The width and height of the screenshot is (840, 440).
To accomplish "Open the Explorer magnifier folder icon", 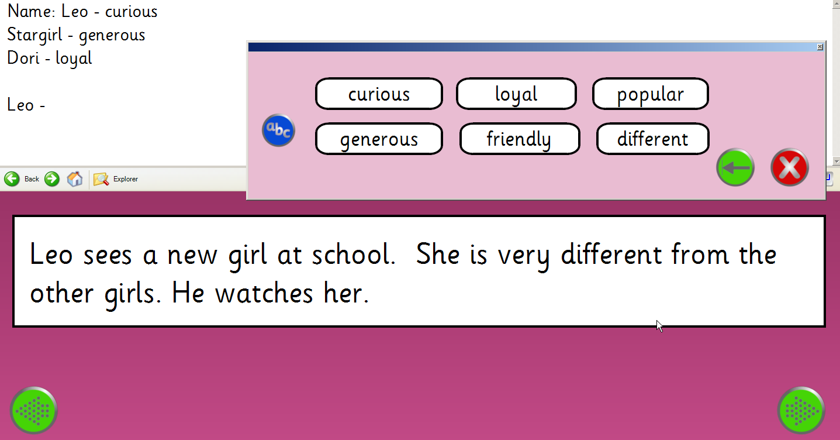I will tap(101, 179).
